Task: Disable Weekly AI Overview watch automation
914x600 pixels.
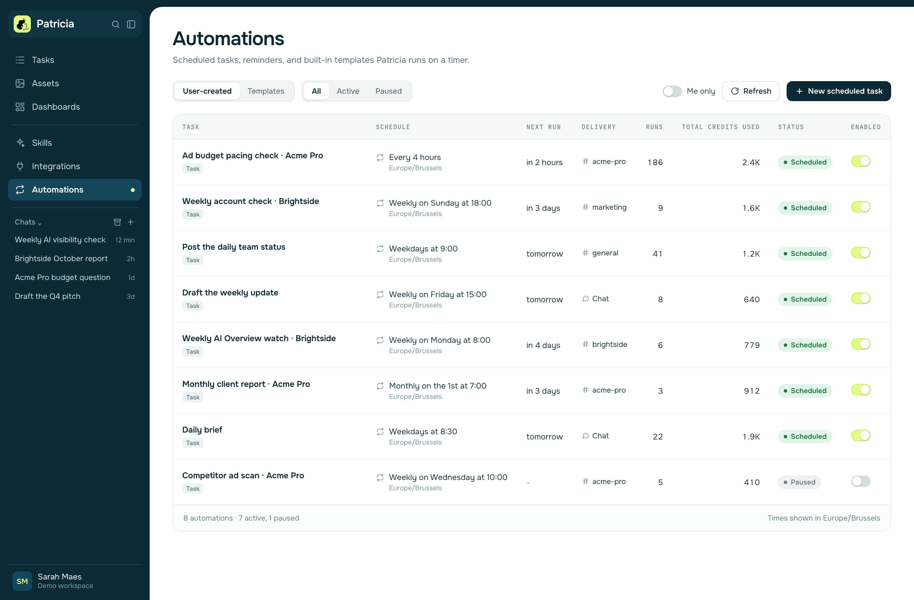Action: [861, 344]
